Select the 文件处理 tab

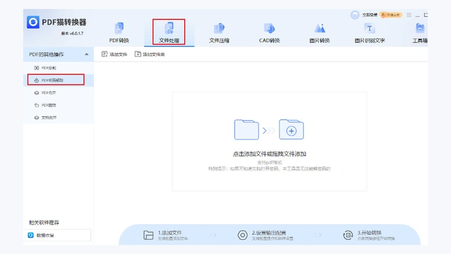(169, 33)
